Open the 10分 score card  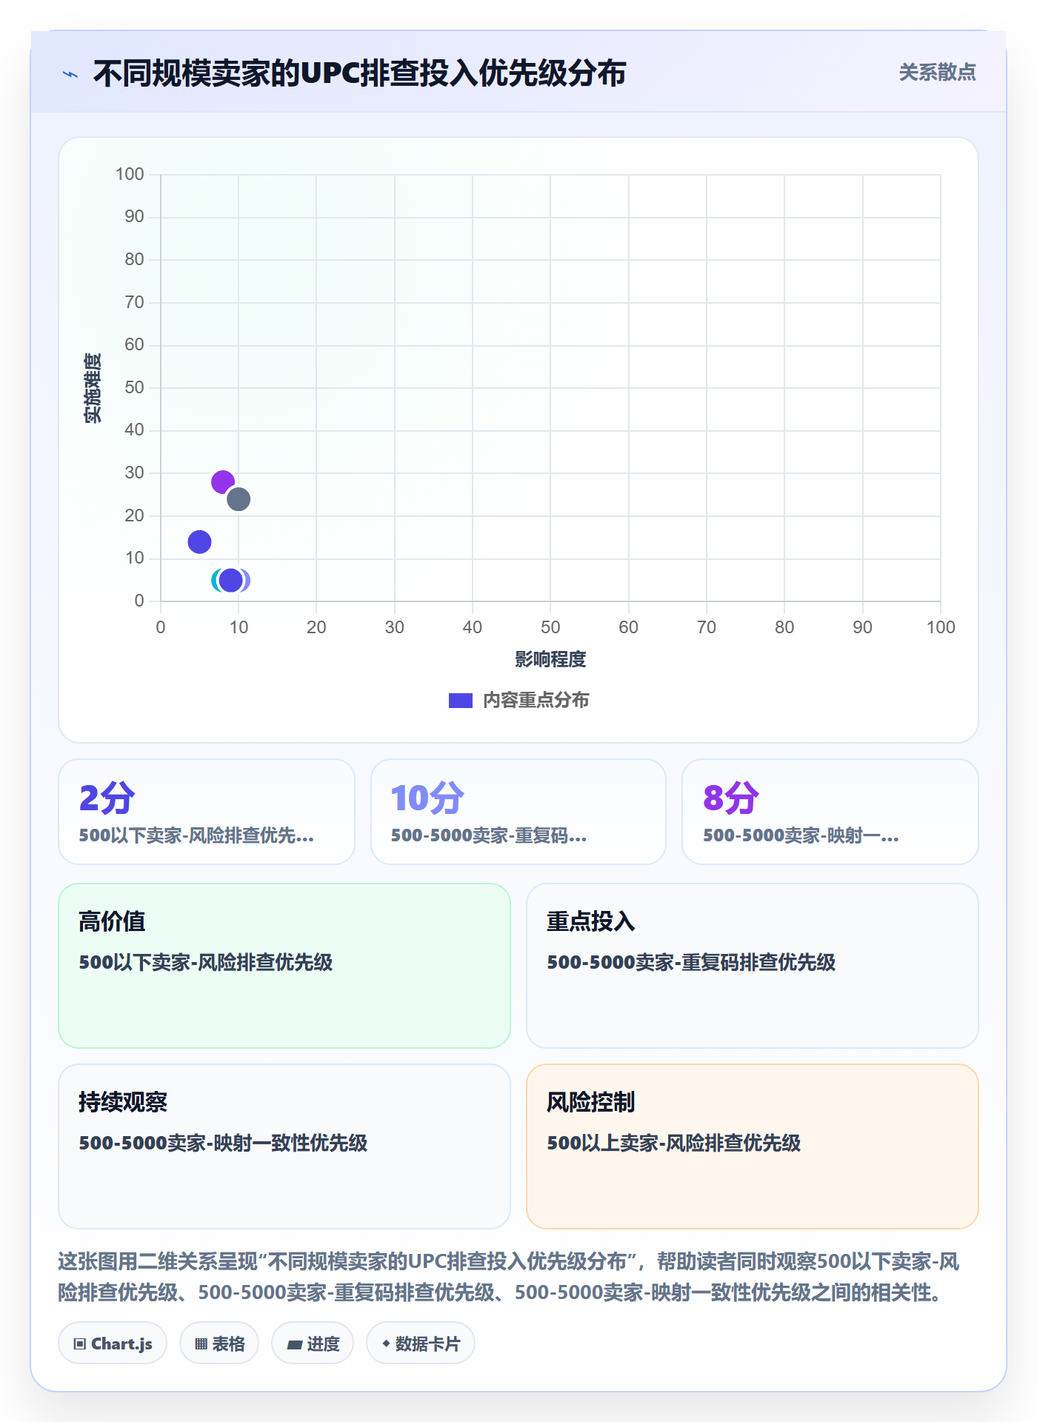[x=518, y=812]
